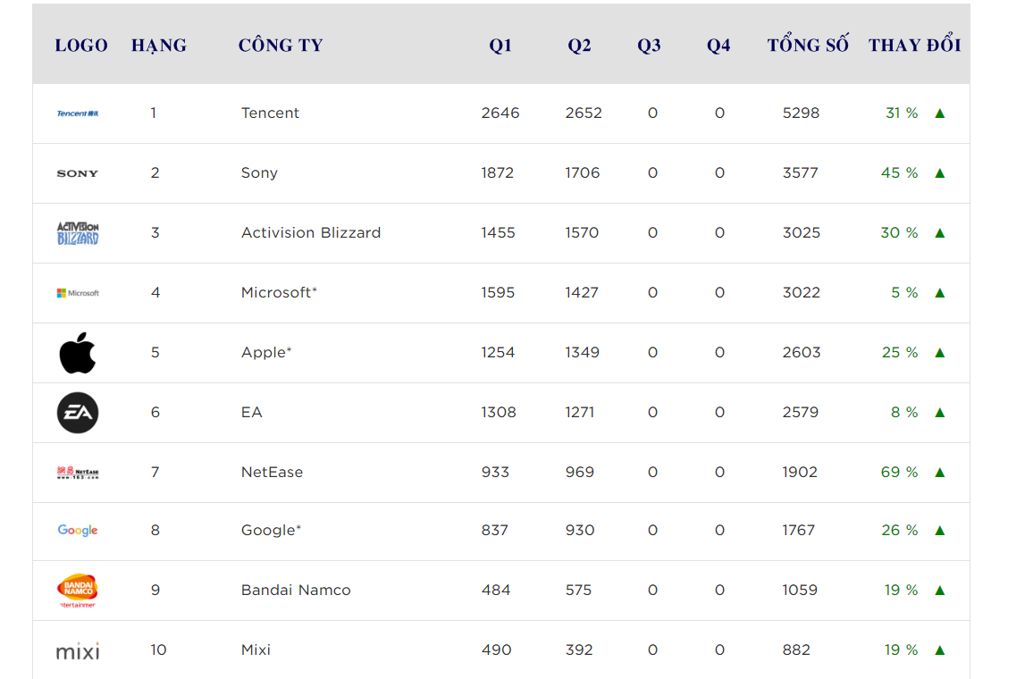The width and height of the screenshot is (1033, 679).
Task: Click the CÔNG TY column header
Action: pyautogui.click(x=281, y=45)
